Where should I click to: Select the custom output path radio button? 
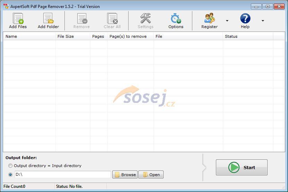point(10,175)
